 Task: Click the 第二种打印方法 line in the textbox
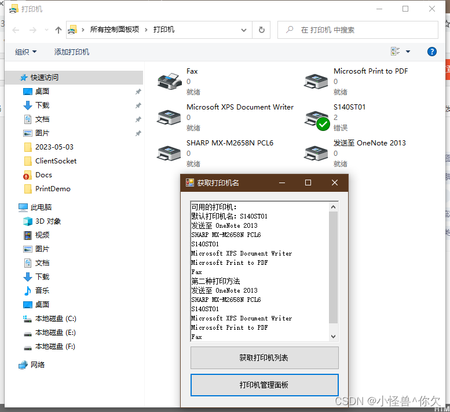[215, 281]
